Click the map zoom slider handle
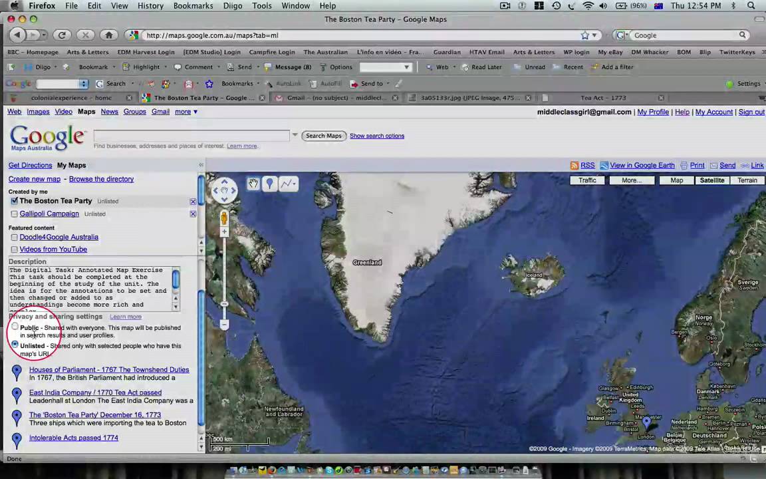The height and width of the screenshot is (479, 766). tap(224, 304)
